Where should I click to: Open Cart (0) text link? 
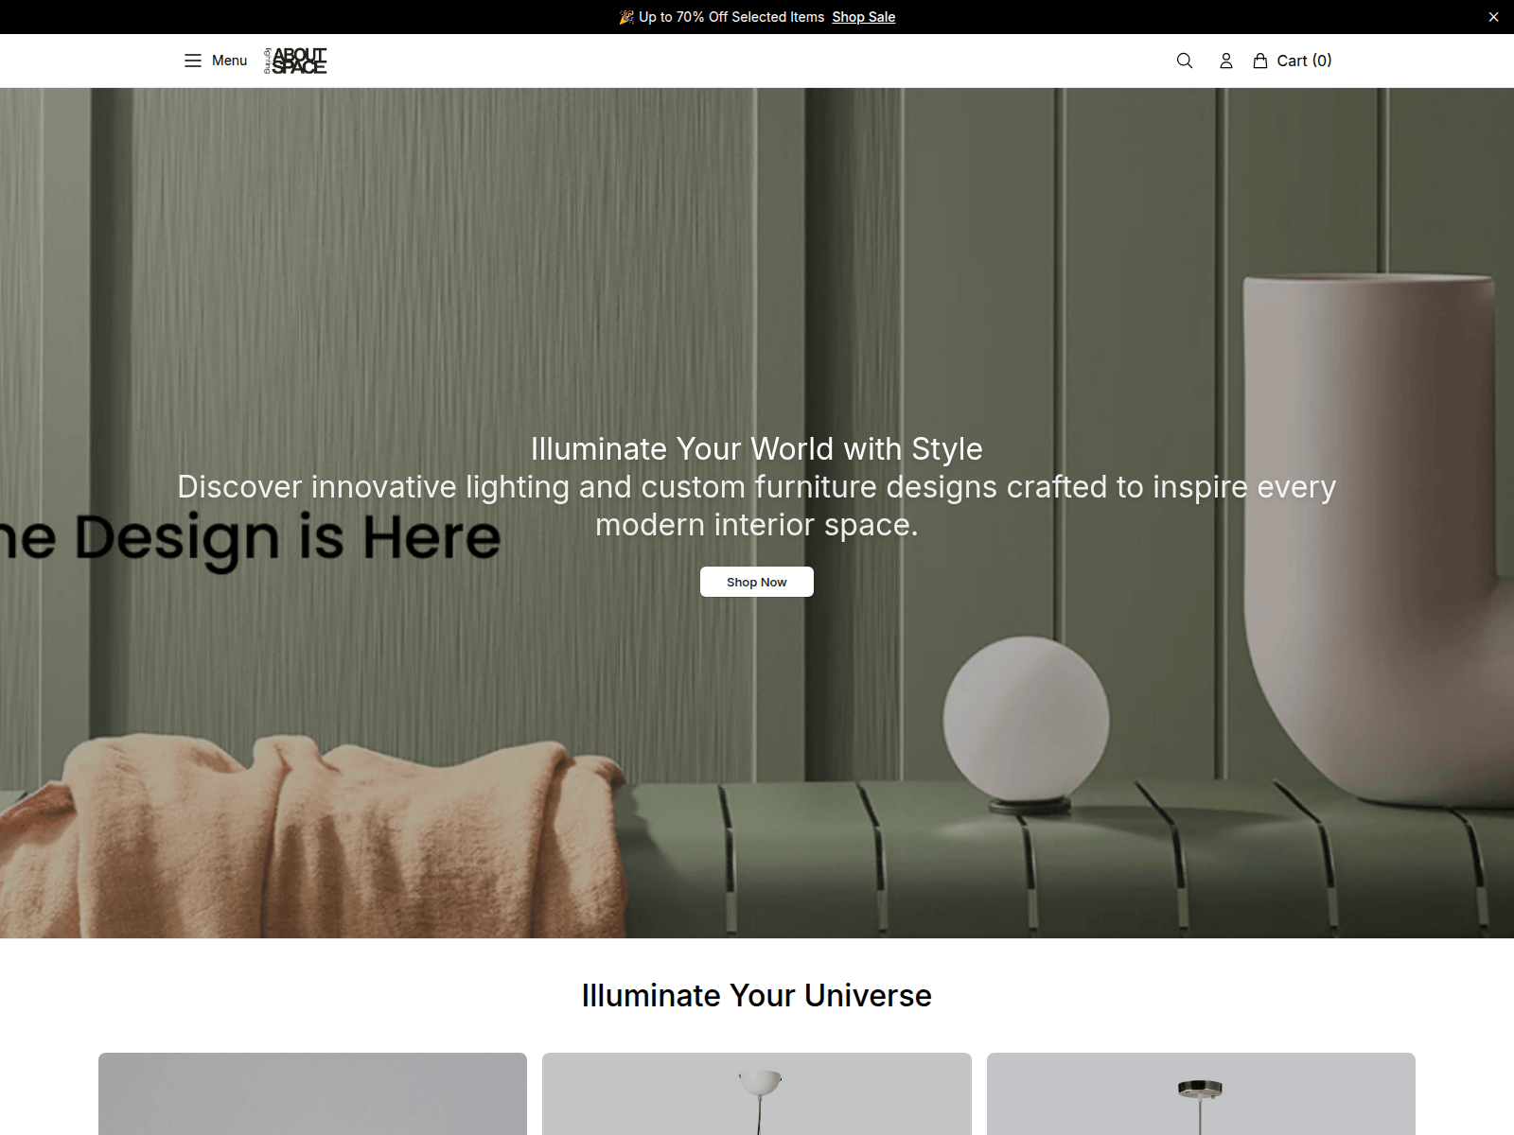coord(1304,61)
